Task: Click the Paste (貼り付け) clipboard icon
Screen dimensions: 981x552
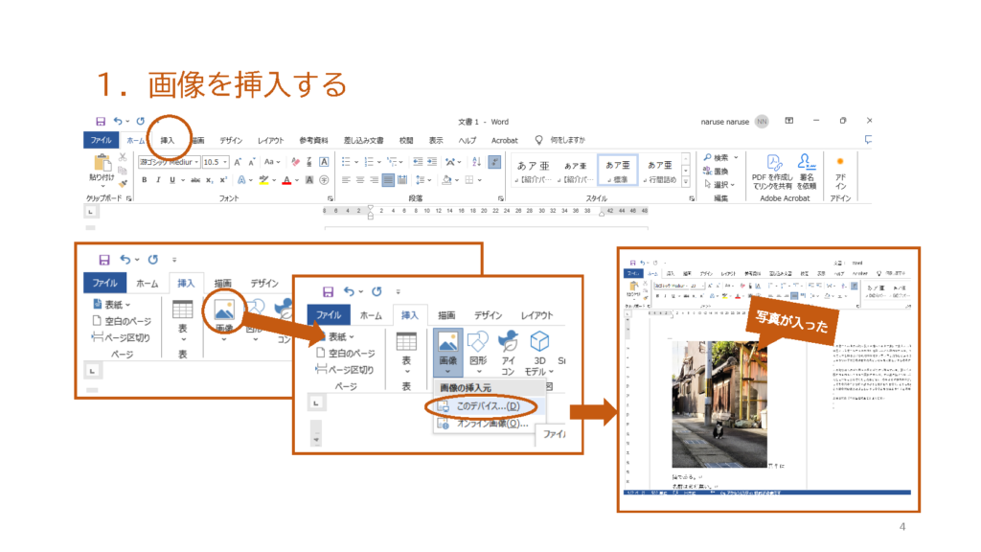Action: 101,161
